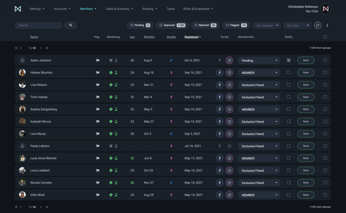Go to the Tasks menu item

pyautogui.click(x=171, y=9)
